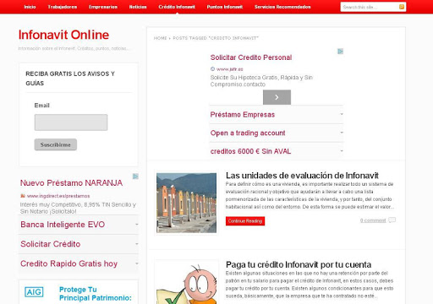433x304 pixels.
Task: Expand the Banca Inteligente EVO entry
Action: click(x=79, y=225)
